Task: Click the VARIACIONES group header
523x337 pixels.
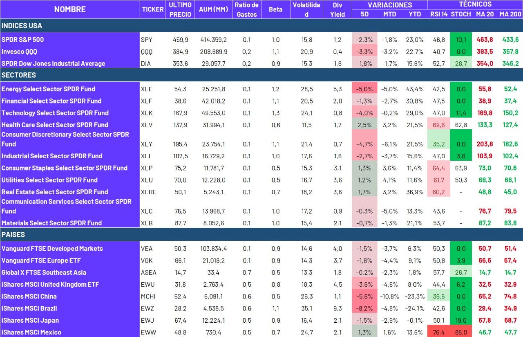Action: [390, 5]
